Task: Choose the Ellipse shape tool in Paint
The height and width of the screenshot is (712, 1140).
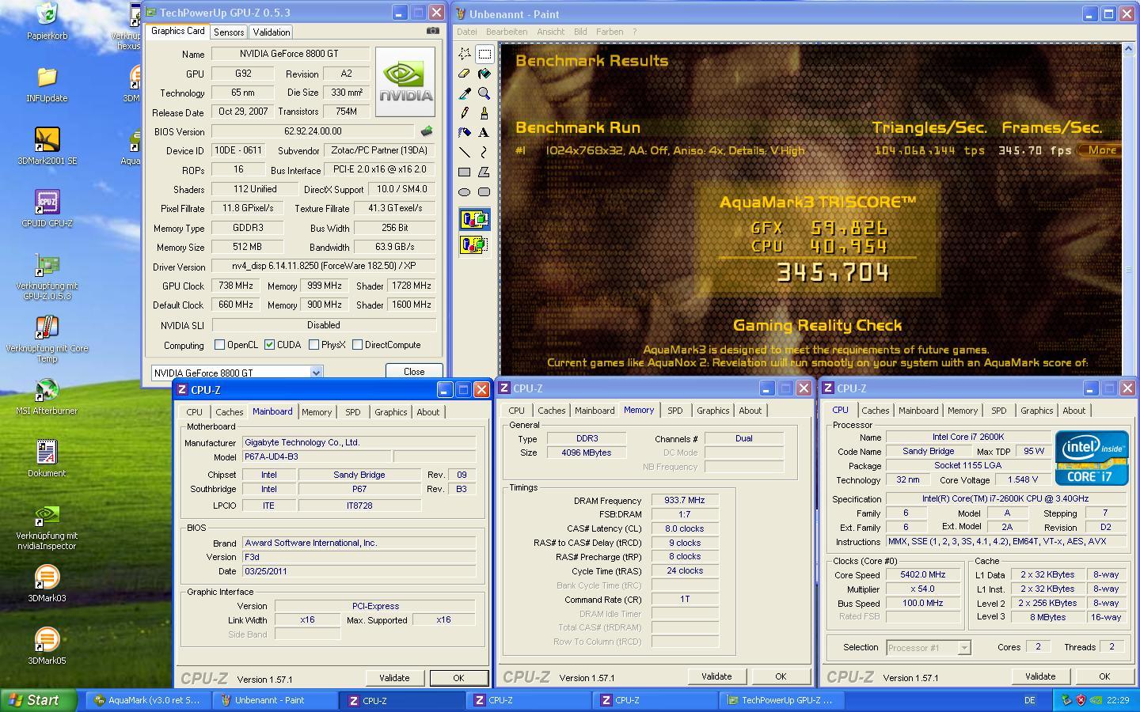Action: click(x=465, y=191)
